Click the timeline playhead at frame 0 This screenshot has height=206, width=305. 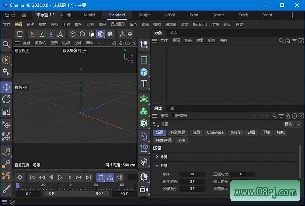pos(18,185)
